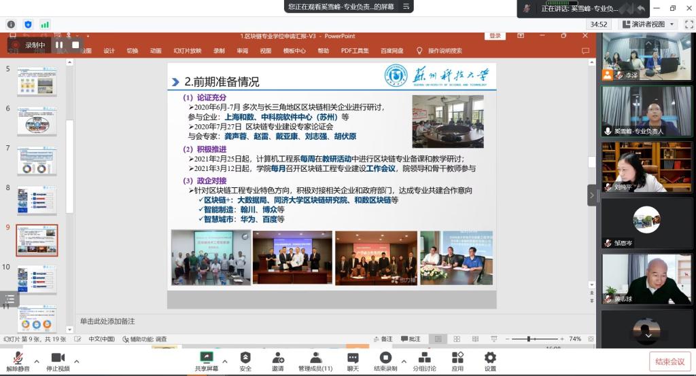The width and height of the screenshot is (696, 376).
Task: Stop recording with the square button
Action: coord(76,45)
